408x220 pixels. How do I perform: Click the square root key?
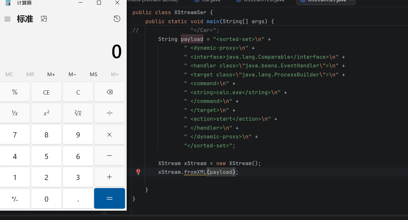(78, 113)
